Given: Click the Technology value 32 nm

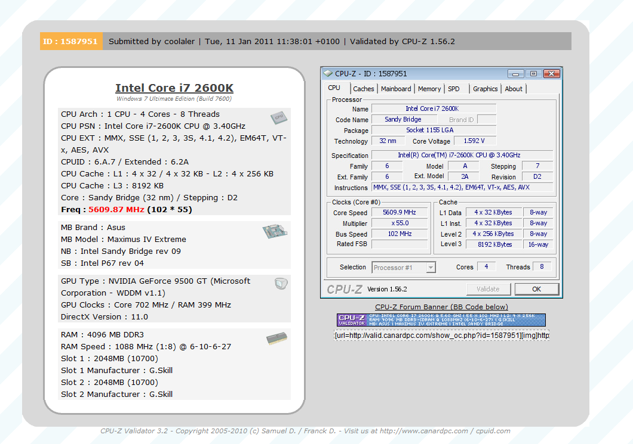Looking at the screenshot, I should (388, 141).
